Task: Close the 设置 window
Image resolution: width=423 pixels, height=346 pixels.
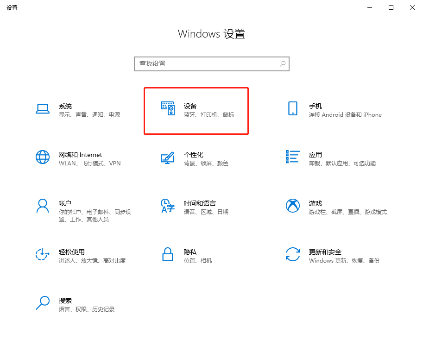Action: 412,7
